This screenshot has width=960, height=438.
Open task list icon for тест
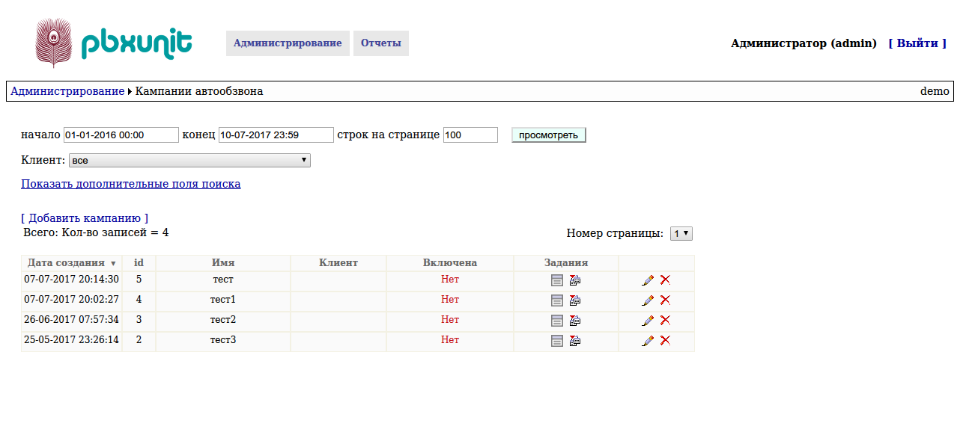(557, 280)
